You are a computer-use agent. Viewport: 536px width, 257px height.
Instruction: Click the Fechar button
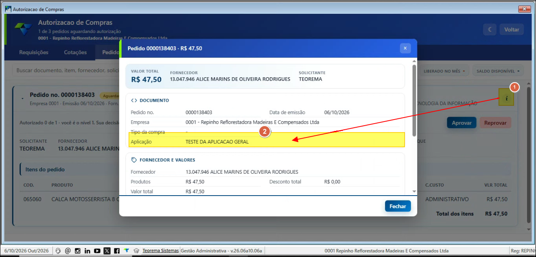(x=398, y=206)
